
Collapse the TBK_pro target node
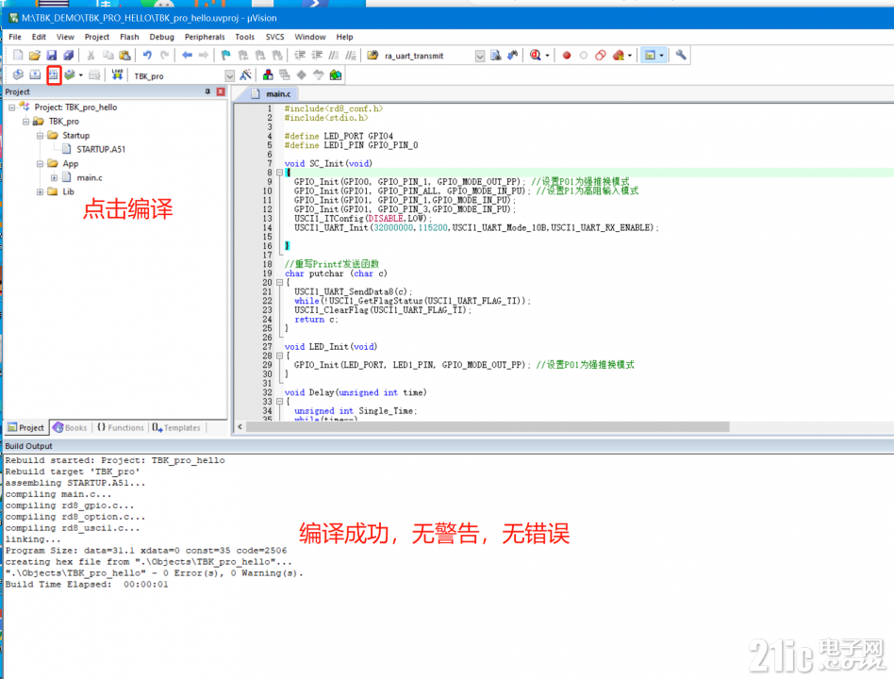pyautogui.click(x=25, y=122)
